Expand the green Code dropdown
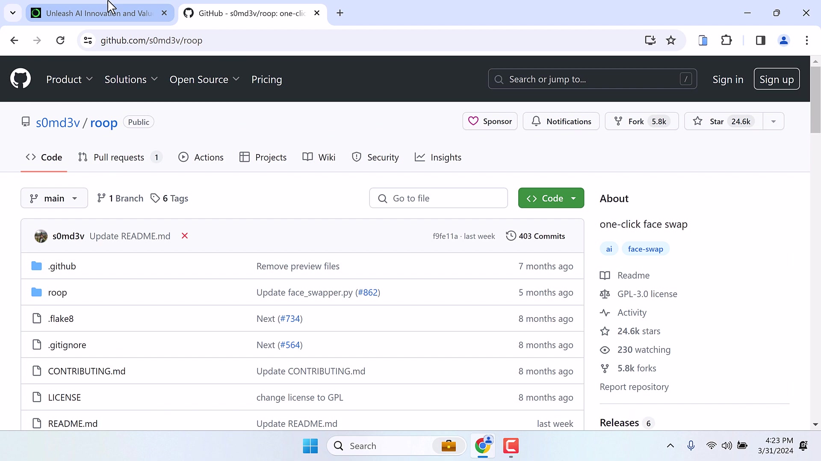821x461 pixels. [x=551, y=198]
